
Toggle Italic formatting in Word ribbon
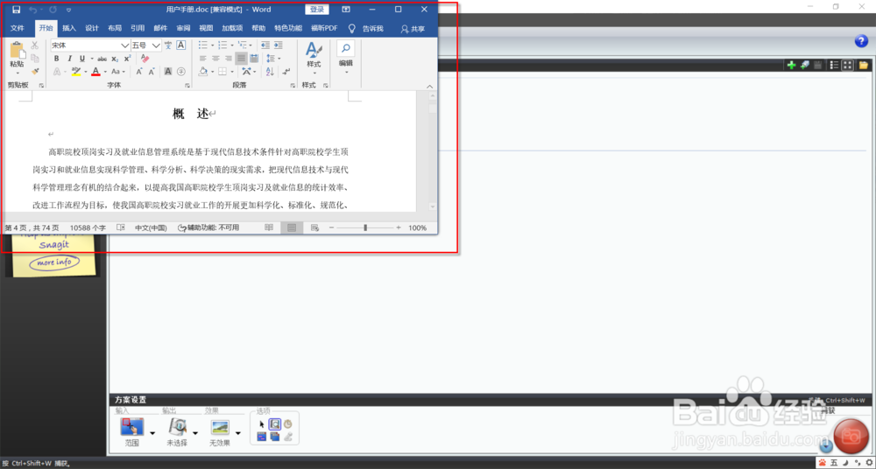point(70,59)
